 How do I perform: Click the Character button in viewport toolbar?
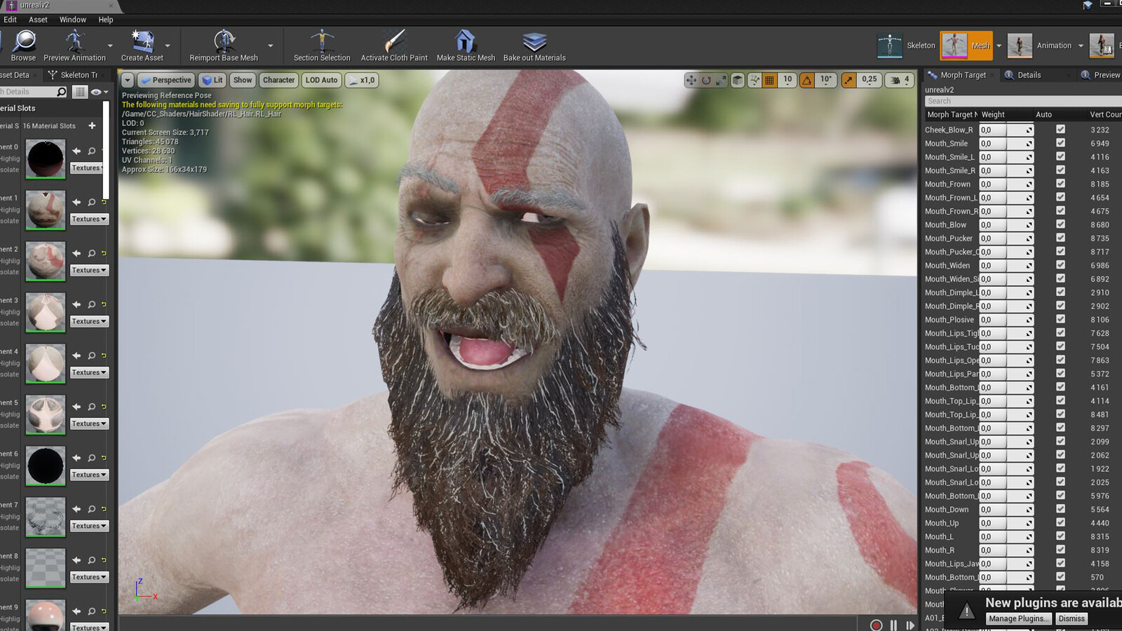[x=278, y=80]
